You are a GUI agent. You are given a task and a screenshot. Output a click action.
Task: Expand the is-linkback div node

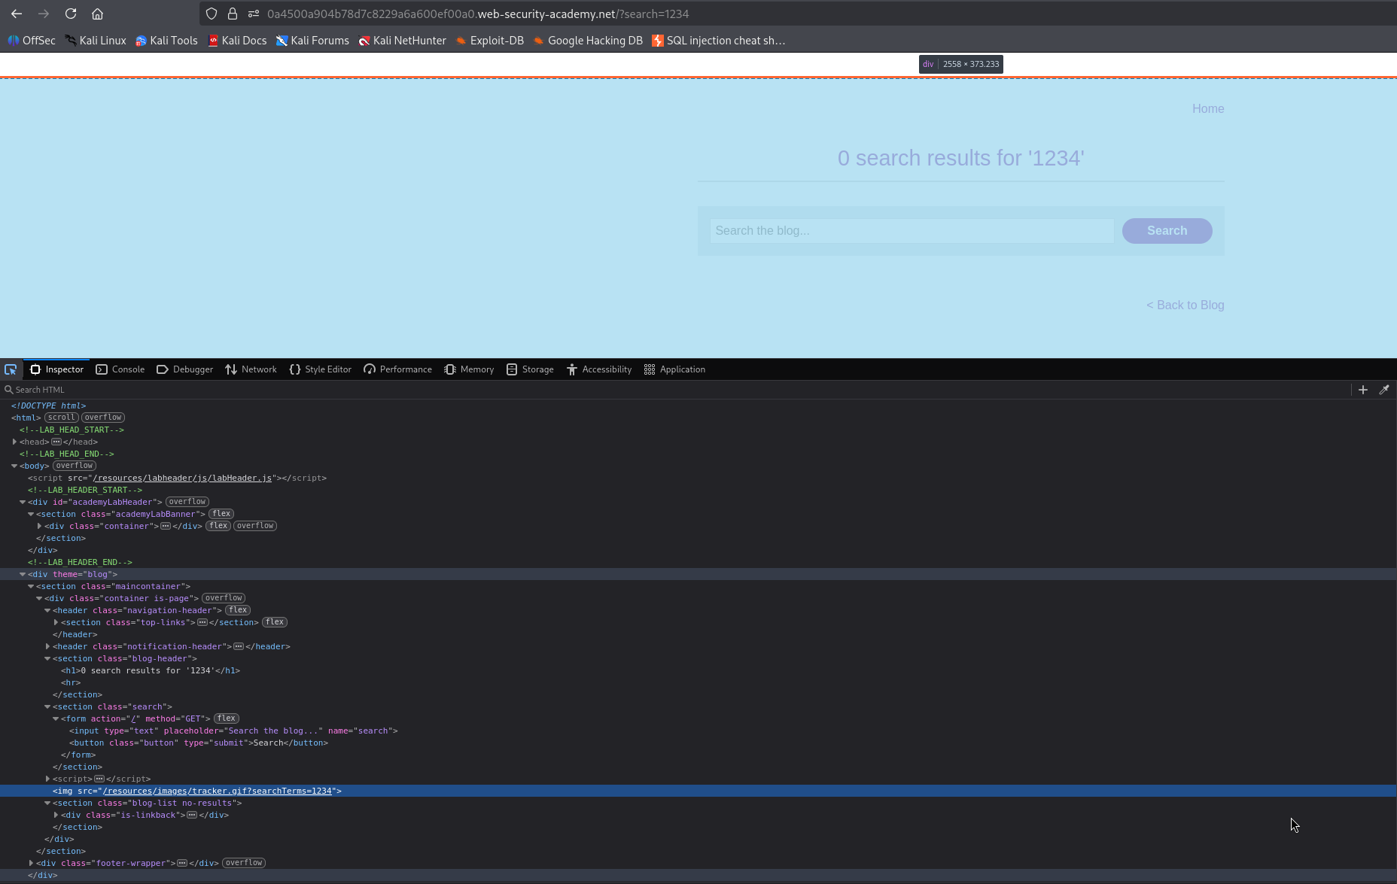tap(56, 815)
